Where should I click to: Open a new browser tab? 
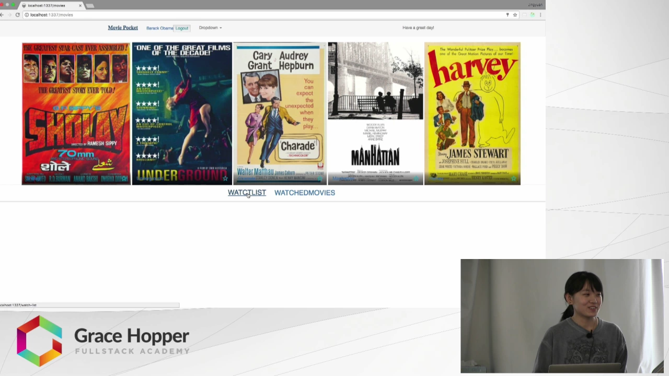[90, 5]
